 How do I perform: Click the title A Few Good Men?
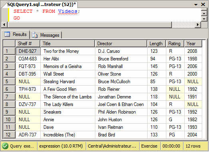click(x=60, y=89)
